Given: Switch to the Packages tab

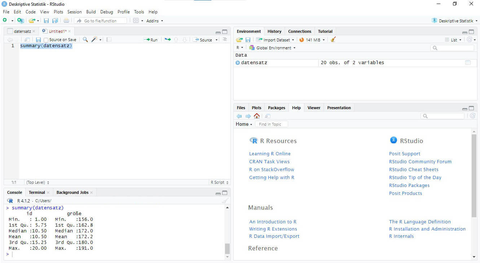Looking at the screenshot, I should click(x=277, y=108).
